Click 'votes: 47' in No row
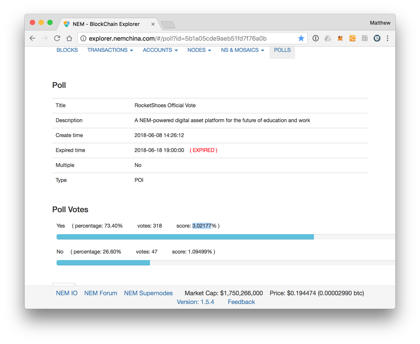This screenshot has height=344, width=420. pos(147,252)
